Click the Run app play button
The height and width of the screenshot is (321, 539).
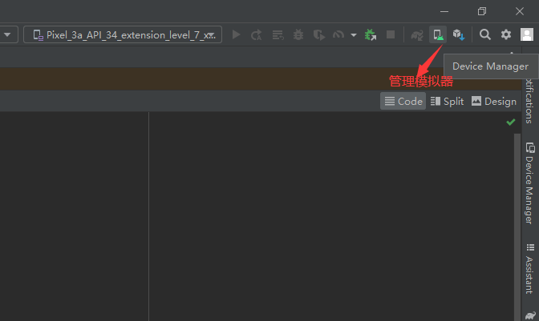coord(236,34)
